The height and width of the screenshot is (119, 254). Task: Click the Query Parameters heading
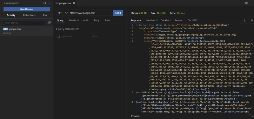[68, 29]
